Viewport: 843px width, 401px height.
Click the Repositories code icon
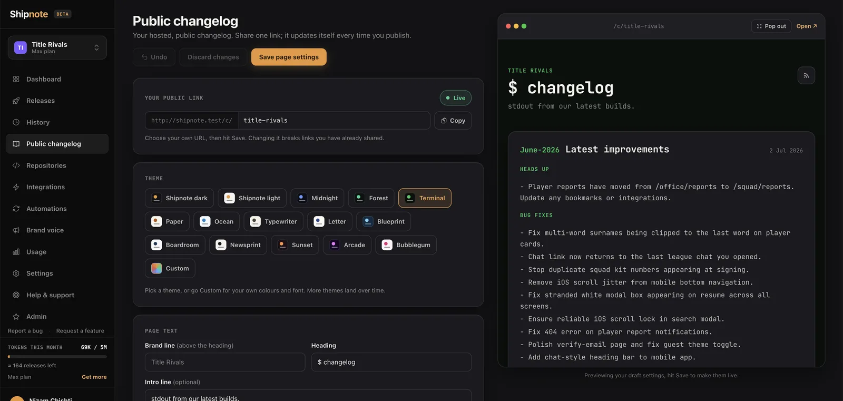pos(16,165)
